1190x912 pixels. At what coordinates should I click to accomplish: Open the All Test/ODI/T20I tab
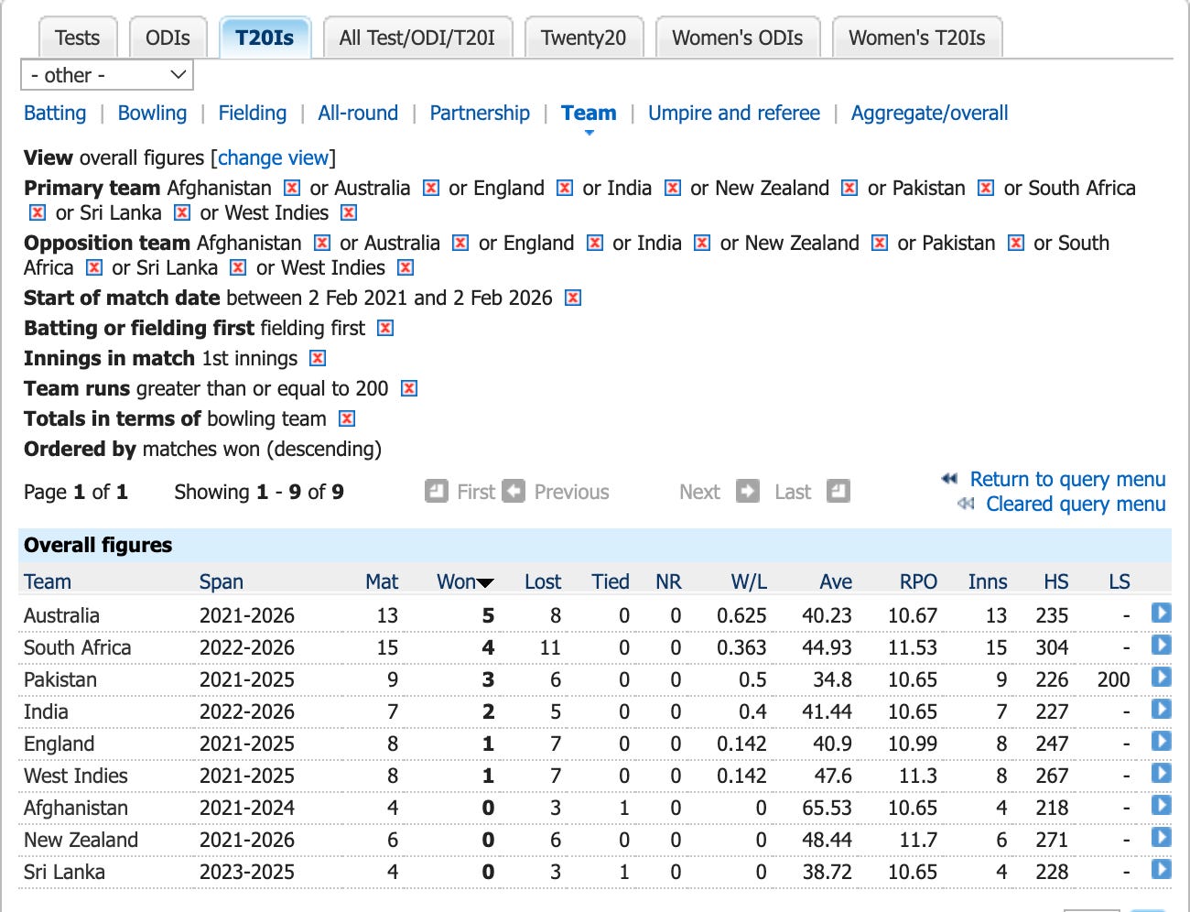point(417,38)
